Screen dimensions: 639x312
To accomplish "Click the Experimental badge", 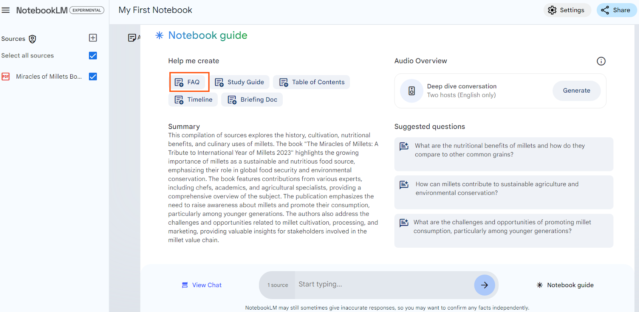I will click(87, 10).
